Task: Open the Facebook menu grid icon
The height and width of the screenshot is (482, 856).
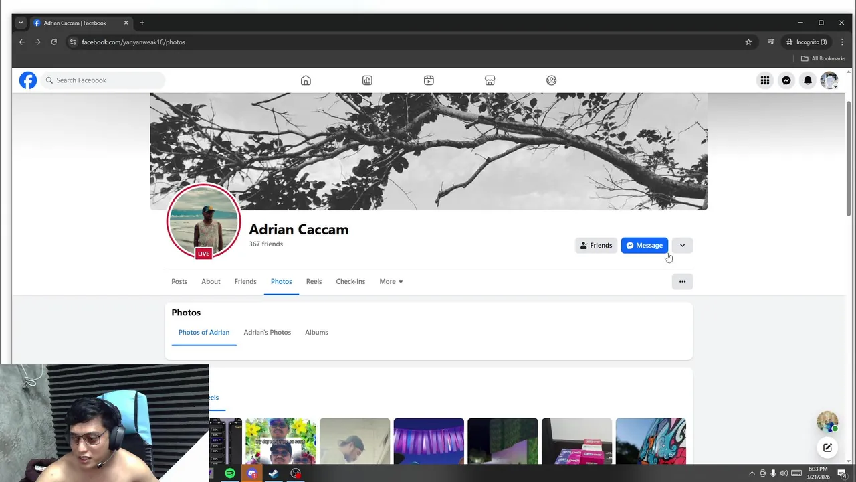Action: click(765, 80)
